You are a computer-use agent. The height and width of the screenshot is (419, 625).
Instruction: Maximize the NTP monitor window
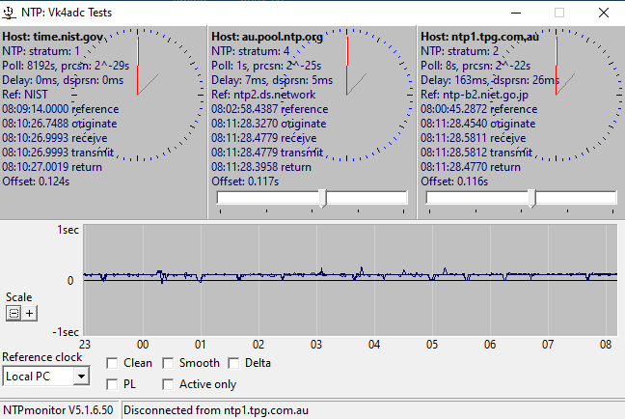(559, 13)
